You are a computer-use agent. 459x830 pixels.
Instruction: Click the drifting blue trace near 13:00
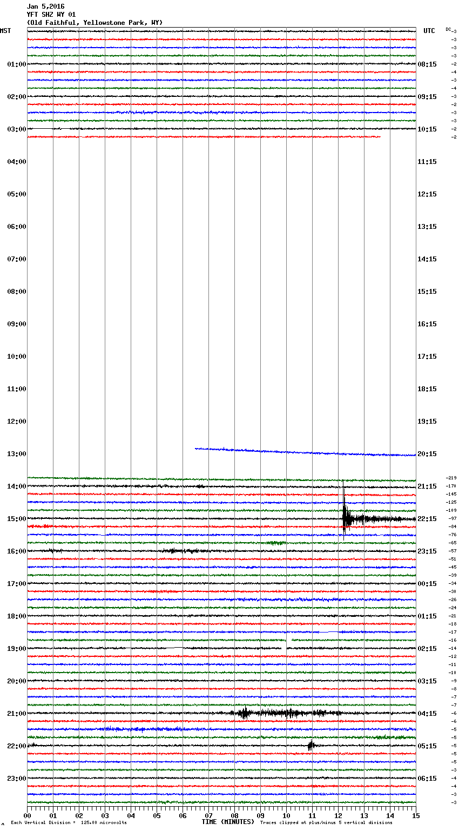click(x=305, y=452)
